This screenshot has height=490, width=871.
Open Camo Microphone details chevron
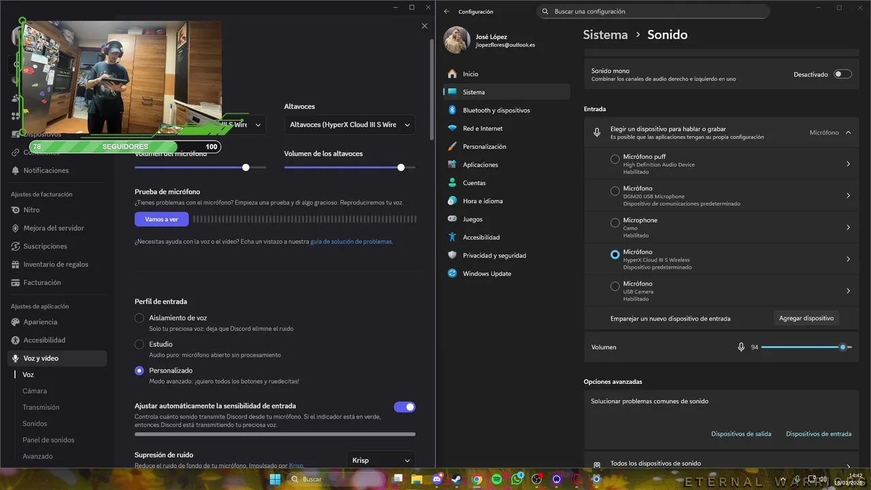pyautogui.click(x=848, y=227)
